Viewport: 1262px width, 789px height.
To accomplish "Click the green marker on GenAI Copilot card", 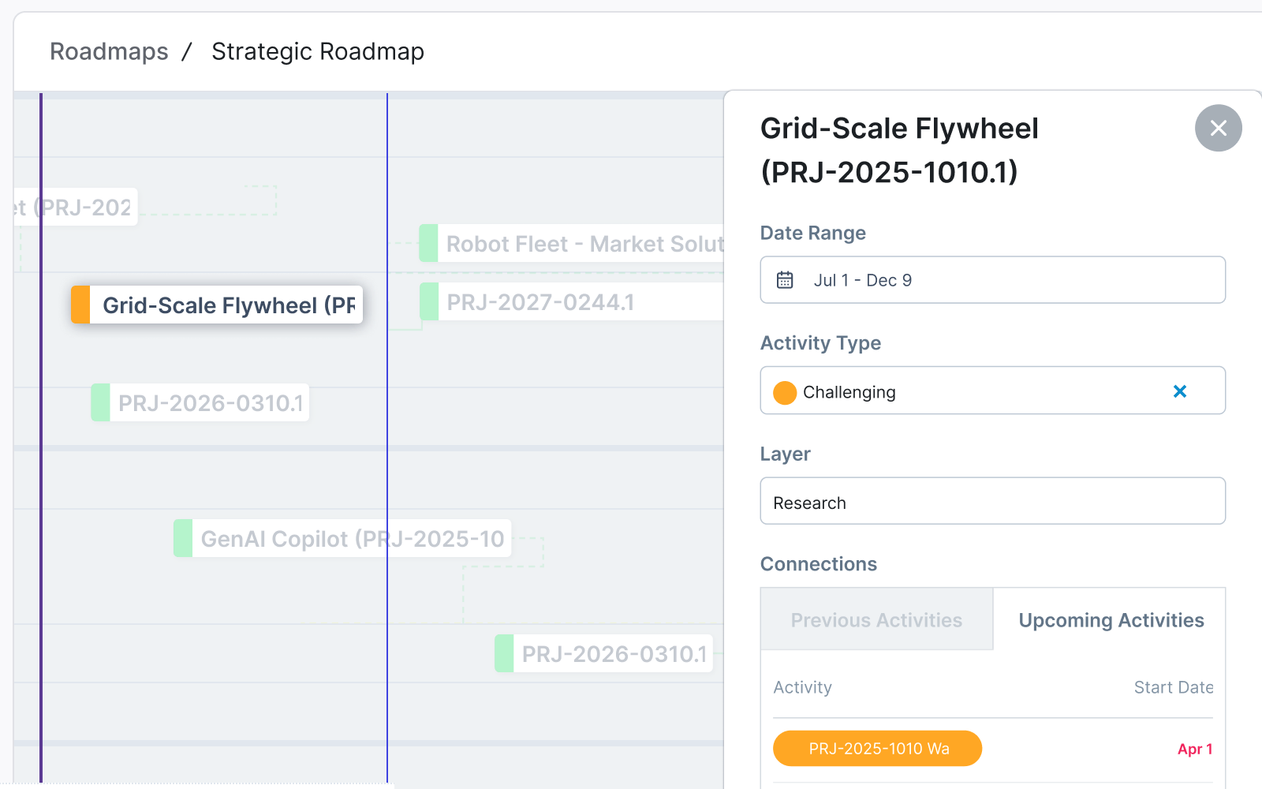I will 183,538.
